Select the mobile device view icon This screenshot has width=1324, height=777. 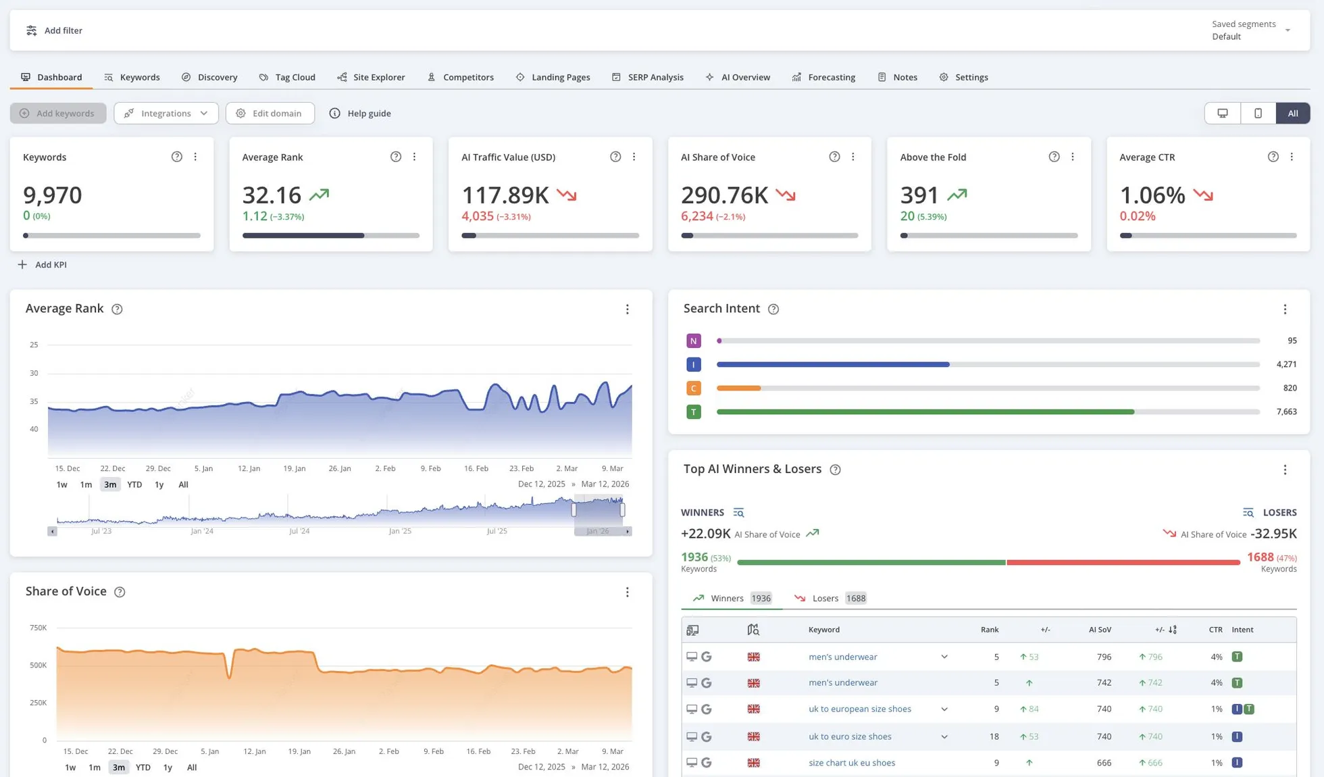(x=1258, y=113)
